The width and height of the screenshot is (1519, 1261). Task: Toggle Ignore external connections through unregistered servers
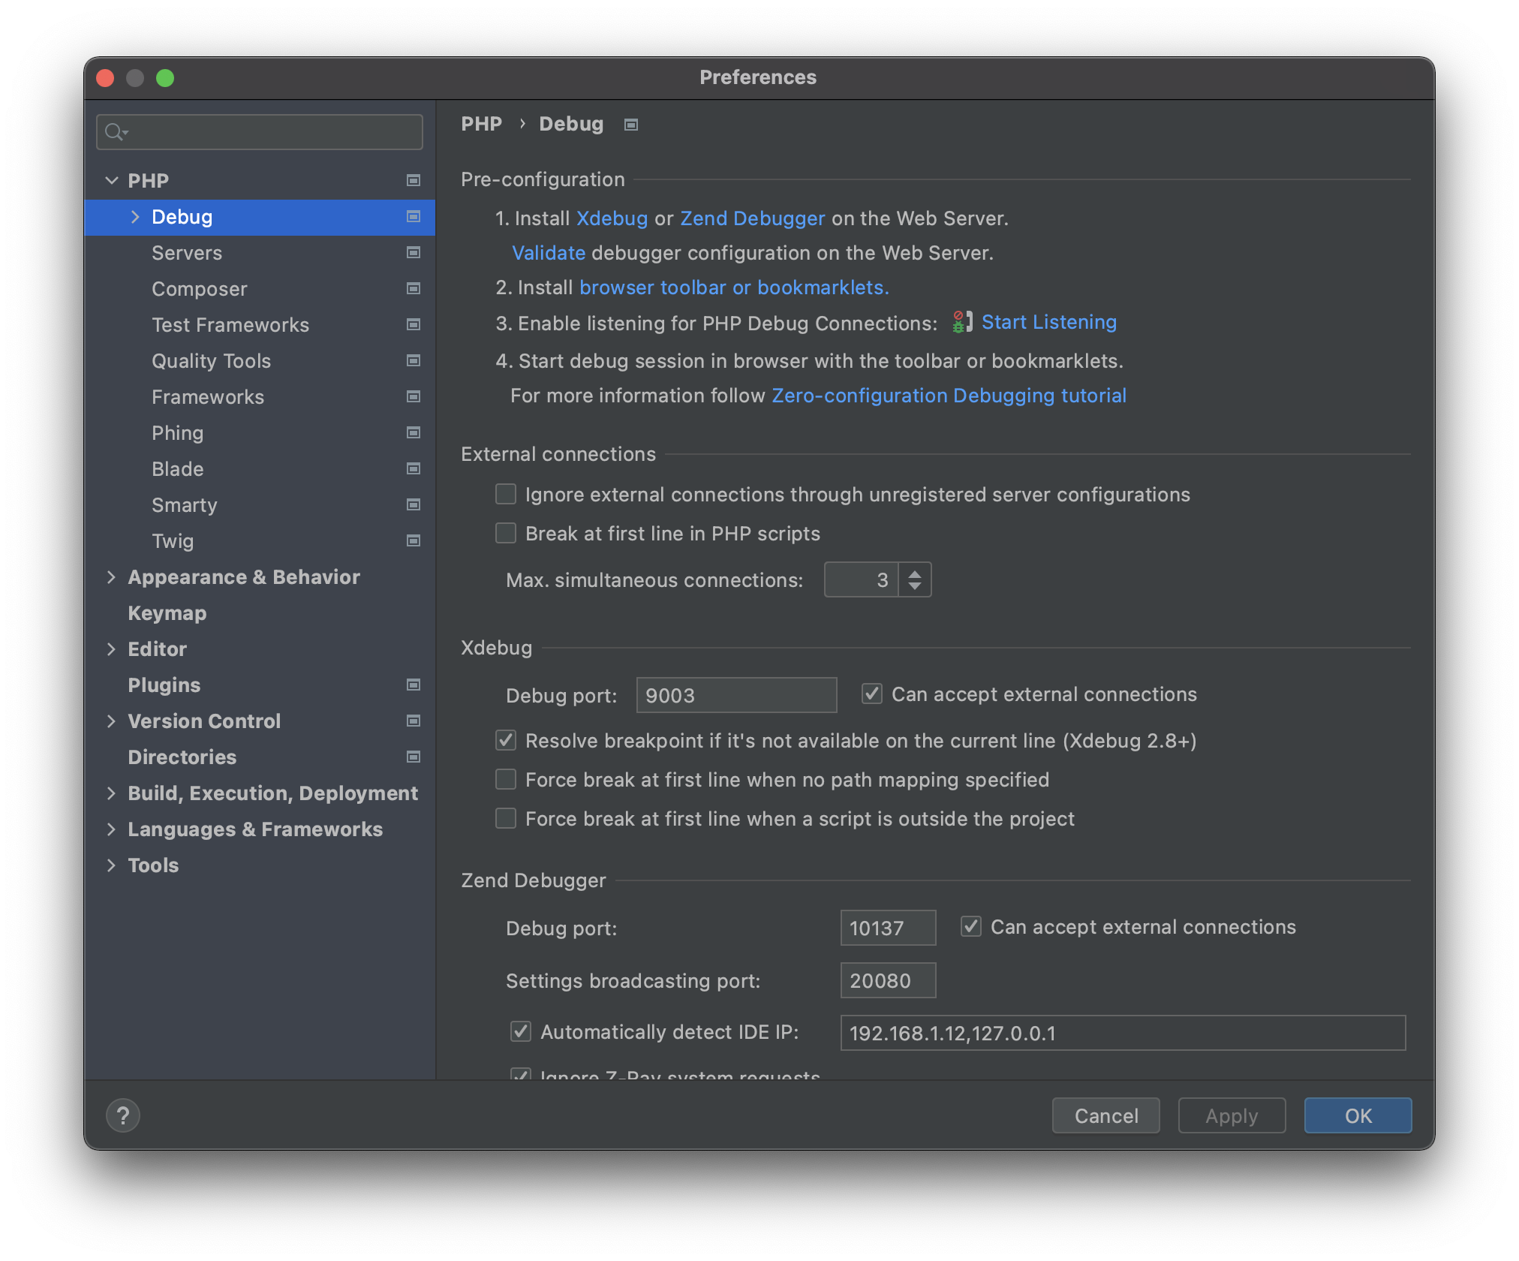tap(506, 494)
